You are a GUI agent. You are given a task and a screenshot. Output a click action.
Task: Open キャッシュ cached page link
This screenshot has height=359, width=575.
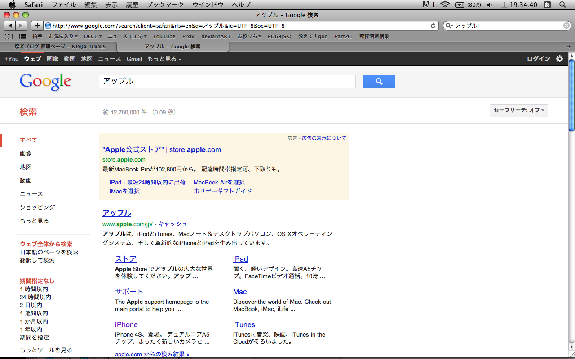(x=172, y=223)
